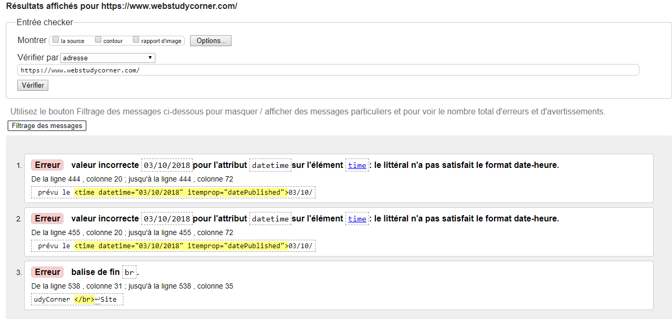Click the "Entrée checker" legend
672x319 pixels.
[45, 23]
